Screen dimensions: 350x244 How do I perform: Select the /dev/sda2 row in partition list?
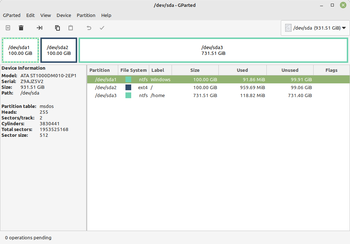coord(218,88)
